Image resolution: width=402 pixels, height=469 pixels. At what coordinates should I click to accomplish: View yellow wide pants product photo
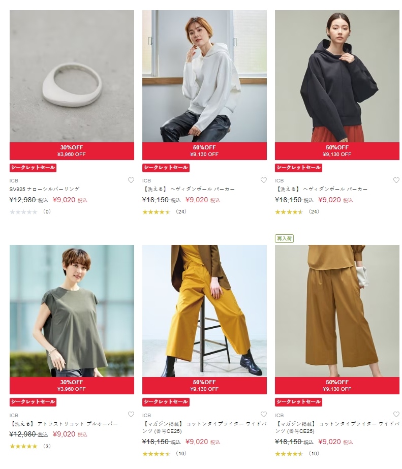pyautogui.click(x=204, y=311)
